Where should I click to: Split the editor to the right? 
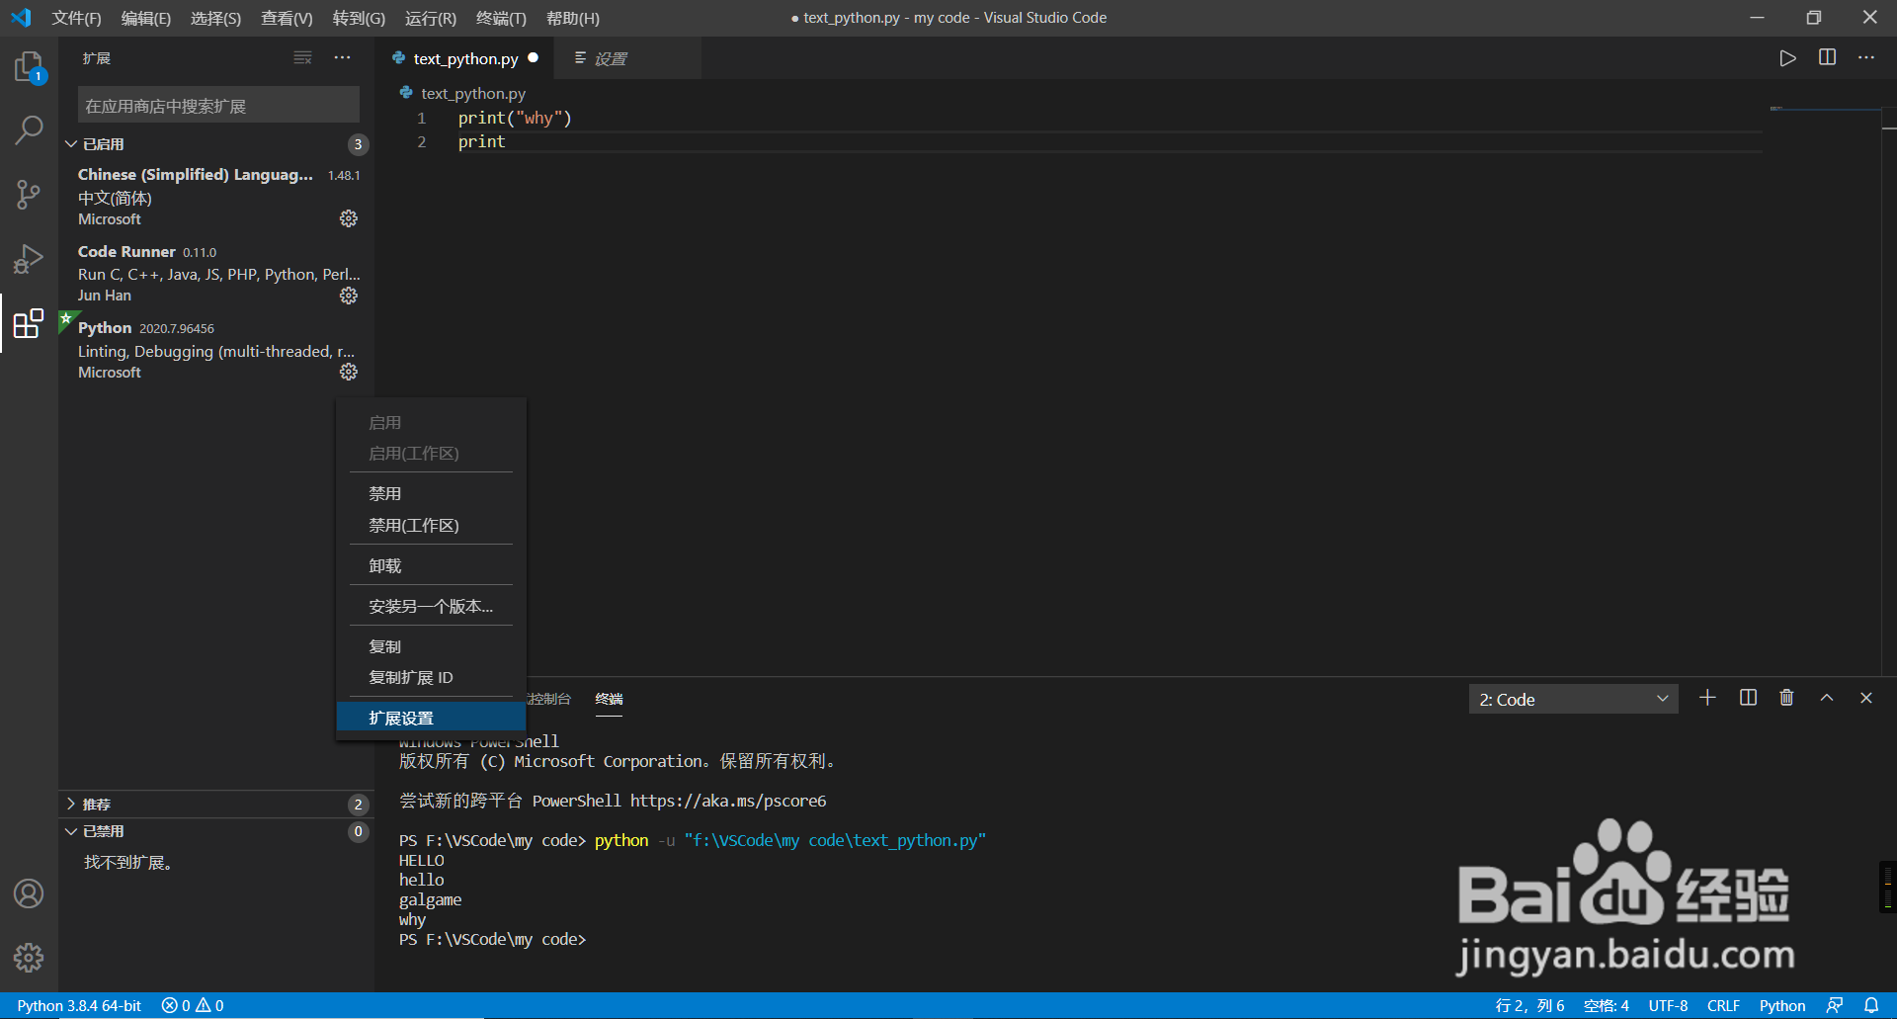tap(1827, 58)
